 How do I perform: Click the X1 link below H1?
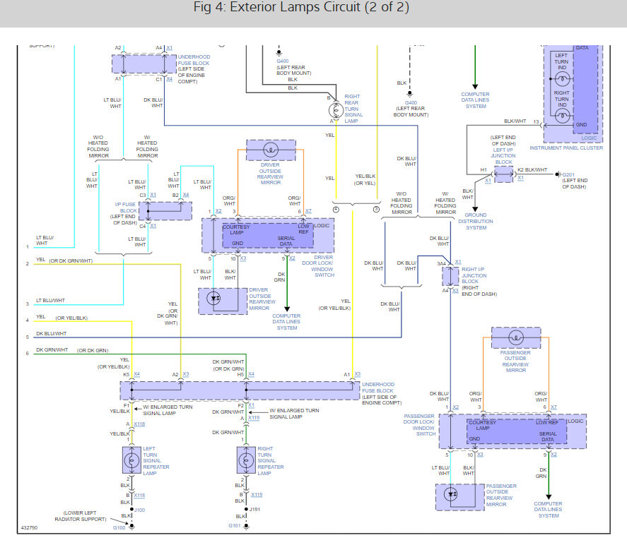tap(488, 181)
